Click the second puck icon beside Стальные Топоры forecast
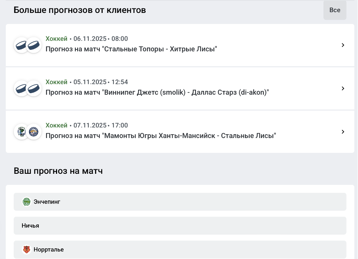 click(34, 45)
